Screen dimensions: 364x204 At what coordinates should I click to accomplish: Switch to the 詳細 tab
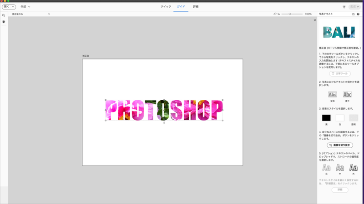click(x=196, y=7)
